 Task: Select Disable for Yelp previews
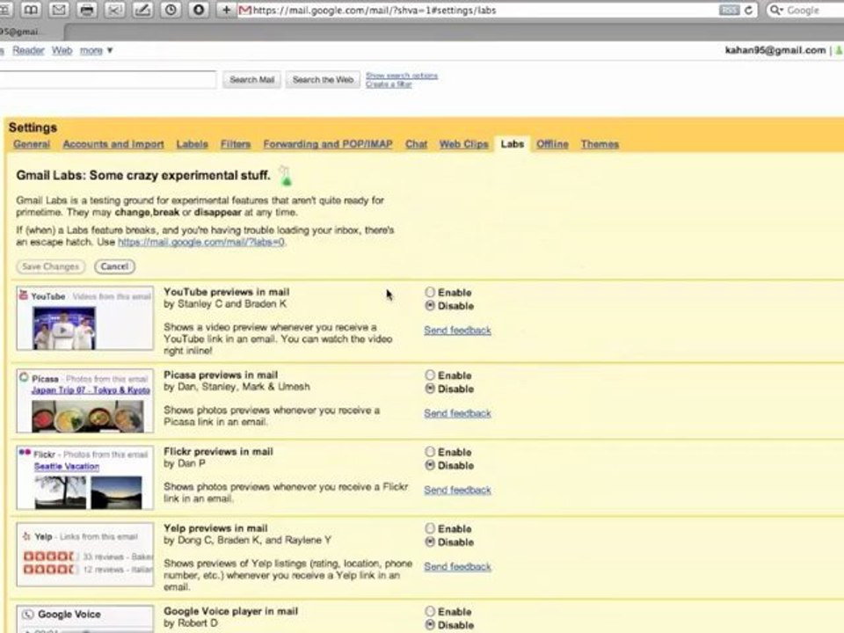click(430, 542)
